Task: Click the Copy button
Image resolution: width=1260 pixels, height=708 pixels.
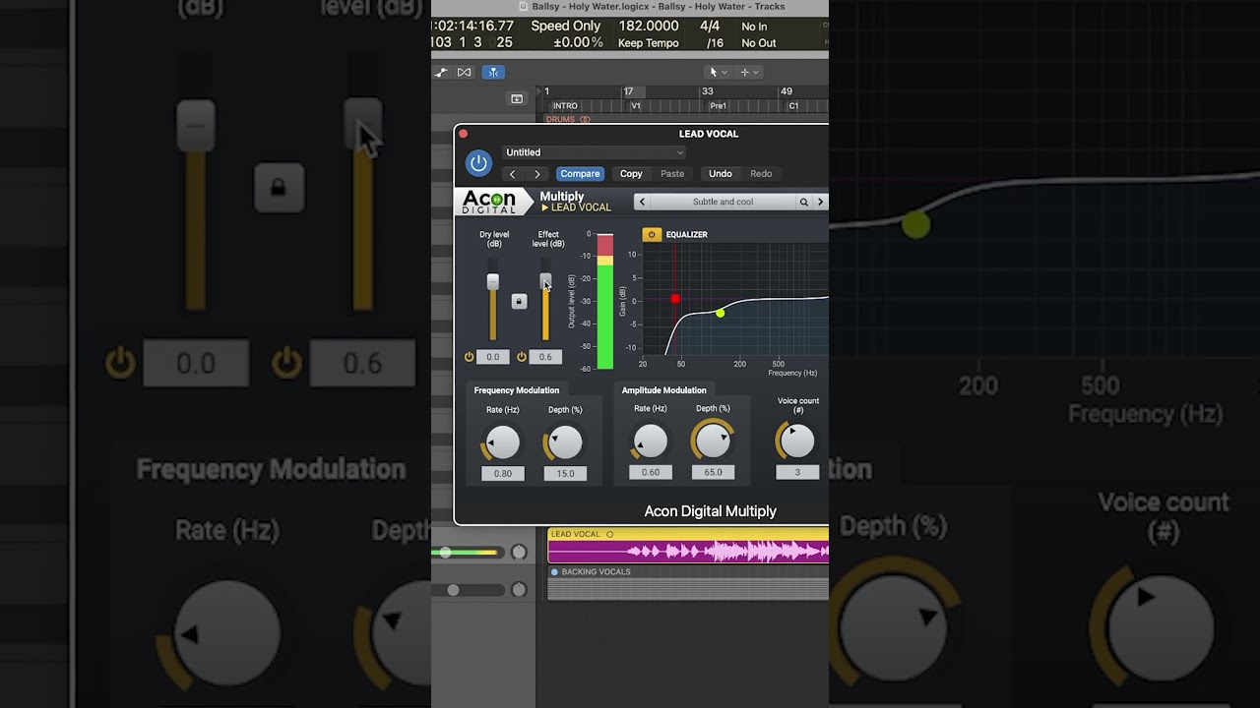Action: tap(631, 174)
